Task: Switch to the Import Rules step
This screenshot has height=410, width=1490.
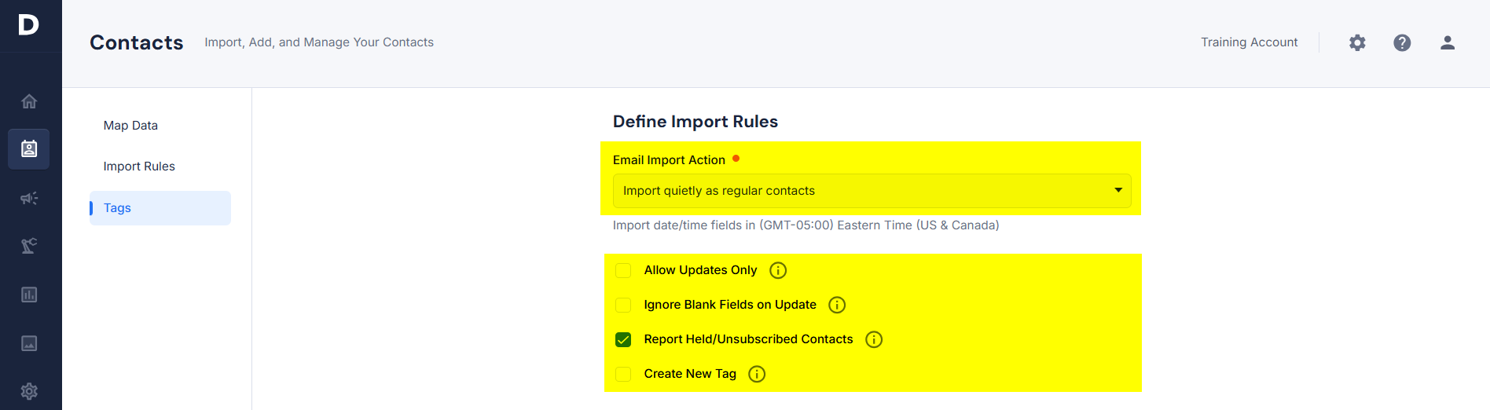Action: point(139,167)
